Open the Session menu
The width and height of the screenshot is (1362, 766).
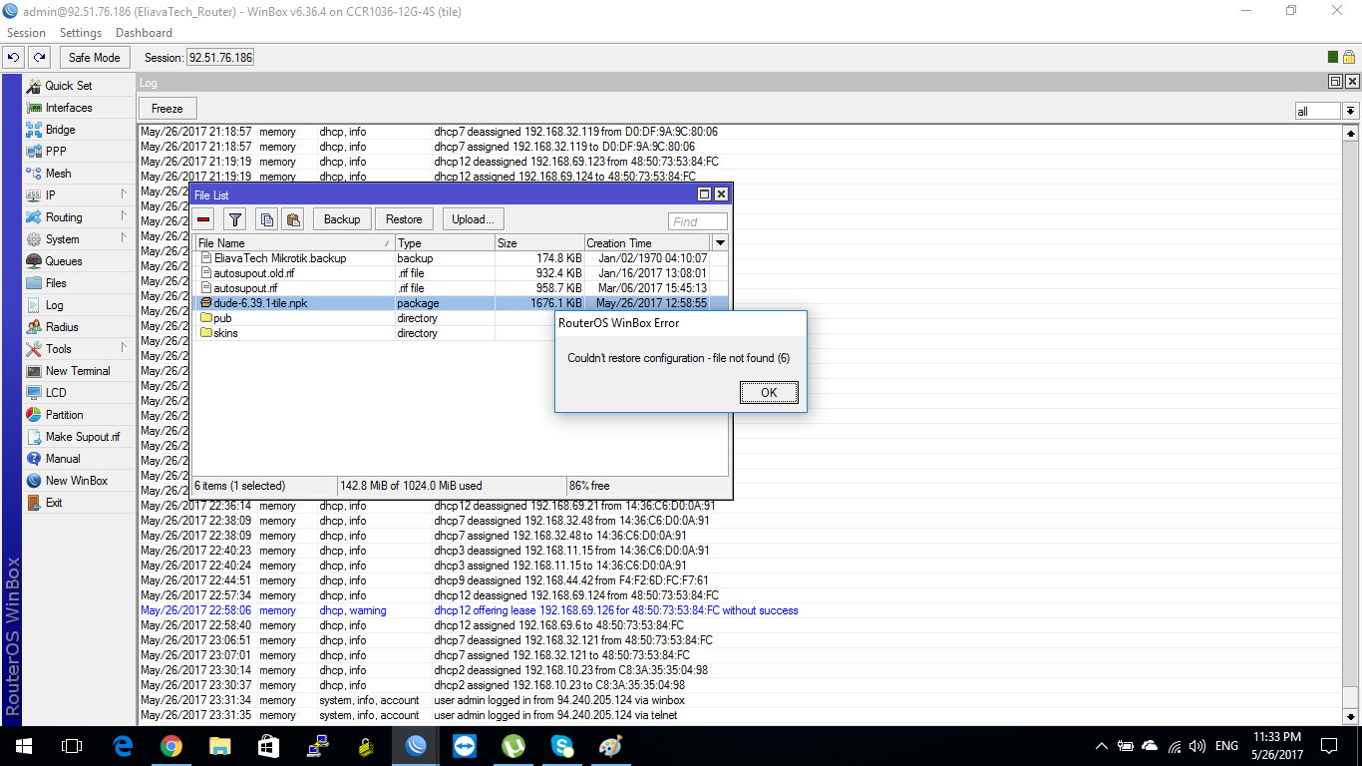(x=26, y=33)
